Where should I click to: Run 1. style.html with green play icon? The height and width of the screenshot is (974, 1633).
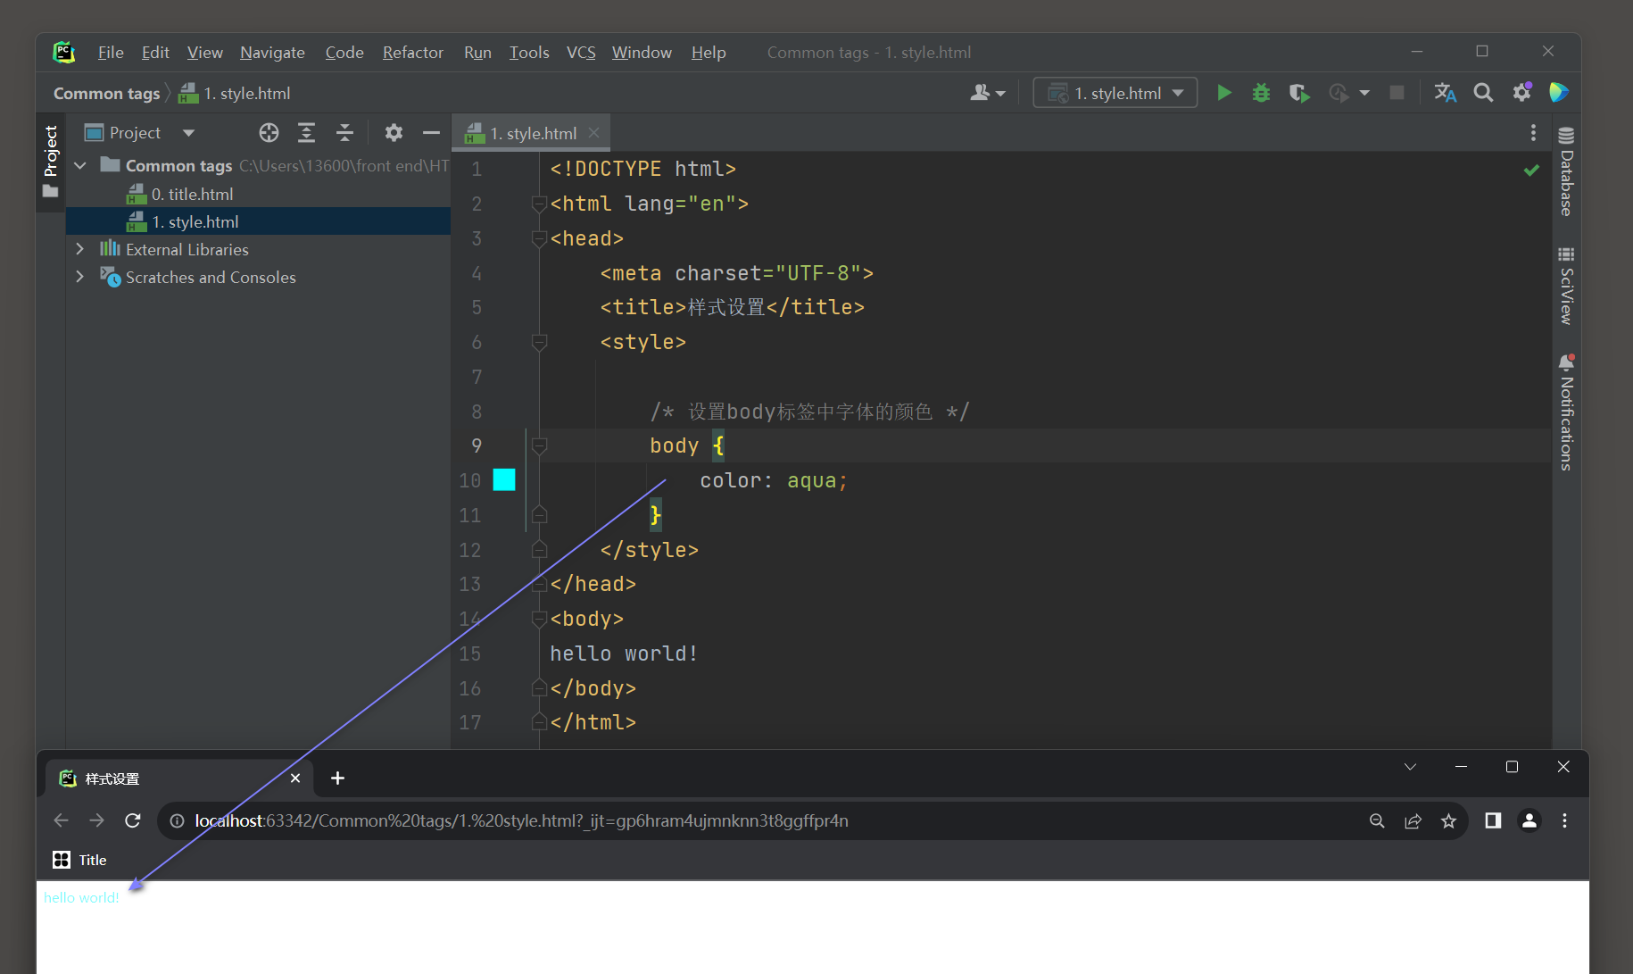[1224, 93]
